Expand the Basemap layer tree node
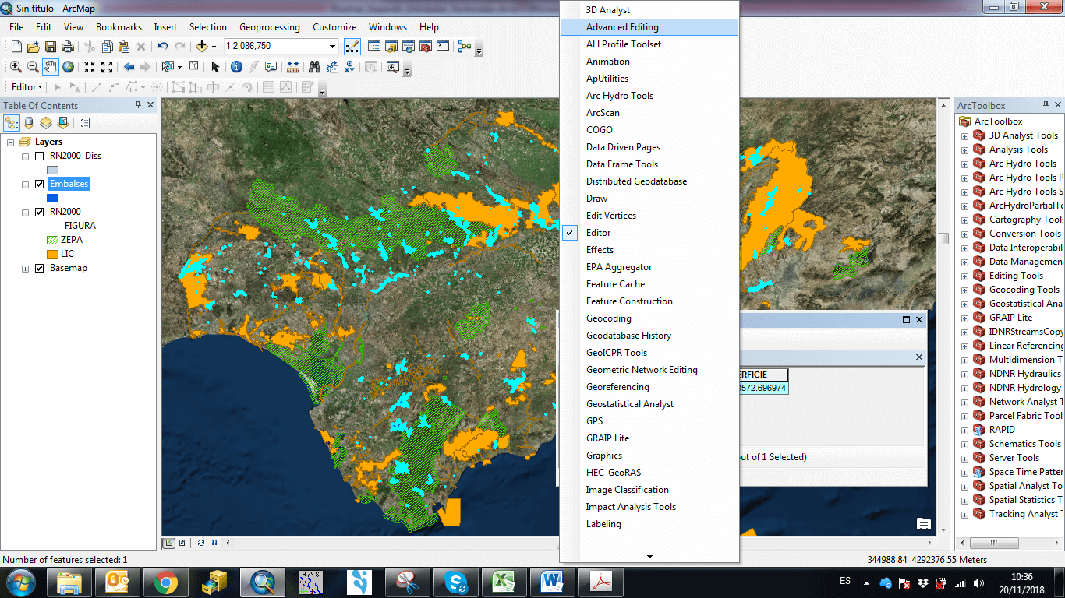This screenshot has width=1065, height=598. 26,269
